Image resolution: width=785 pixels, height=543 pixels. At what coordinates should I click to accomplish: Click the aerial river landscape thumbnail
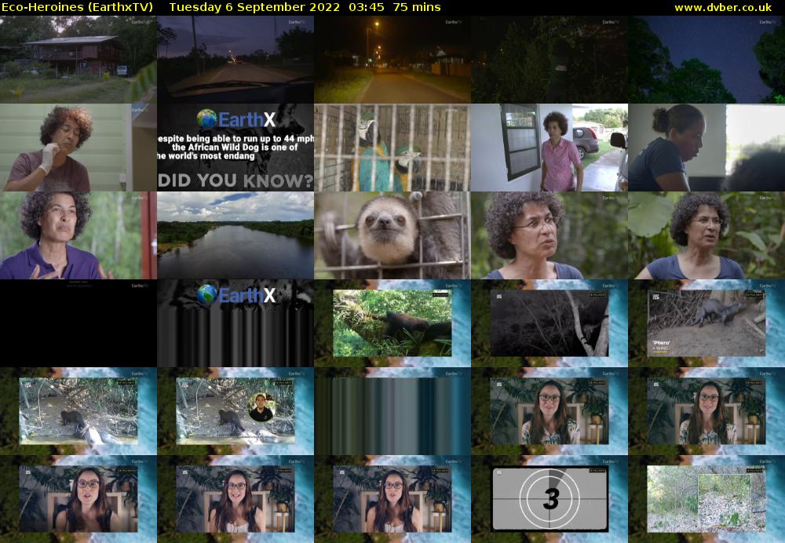point(234,235)
